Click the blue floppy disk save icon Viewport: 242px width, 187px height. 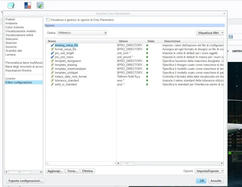[x=231, y=37]
